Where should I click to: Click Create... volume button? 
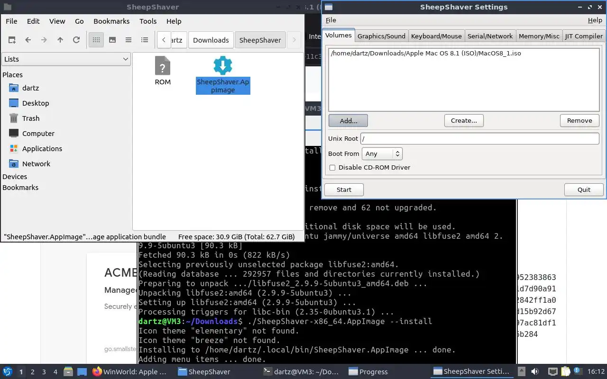[464, 121]
